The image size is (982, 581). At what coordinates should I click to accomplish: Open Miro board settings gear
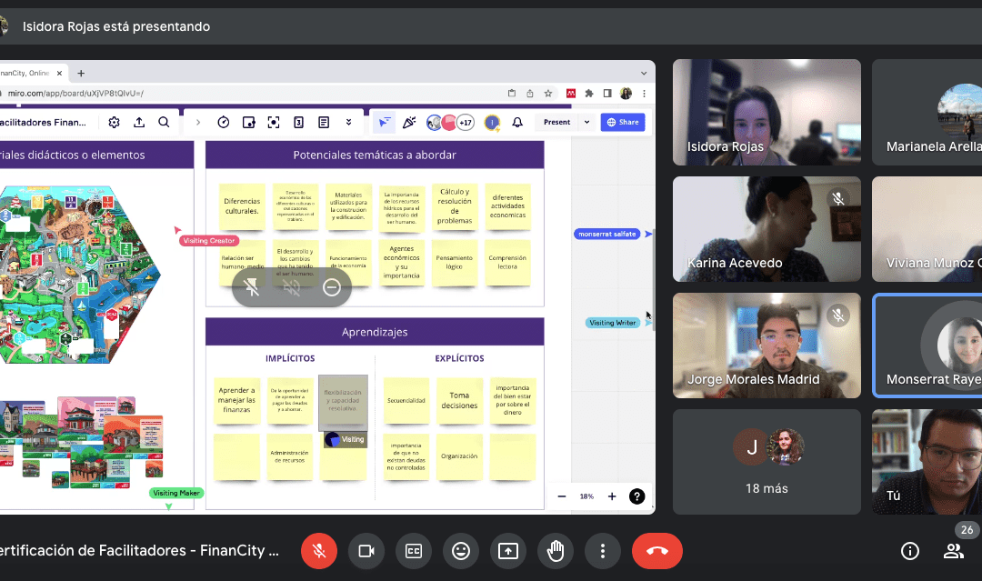pos(114,123)
